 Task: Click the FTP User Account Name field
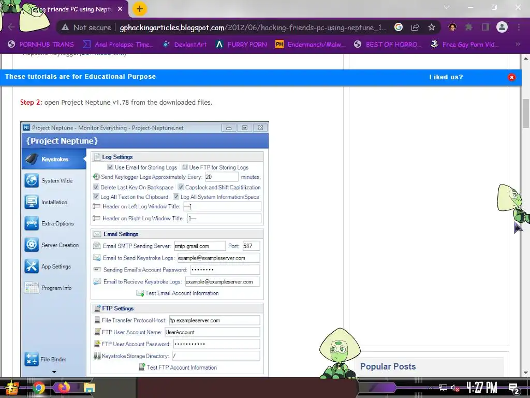coord(212,332)
